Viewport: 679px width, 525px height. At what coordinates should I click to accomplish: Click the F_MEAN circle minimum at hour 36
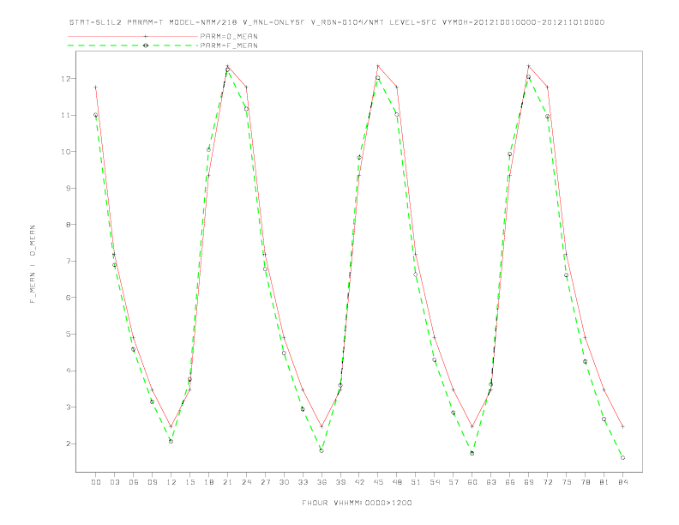click(321, 451)
